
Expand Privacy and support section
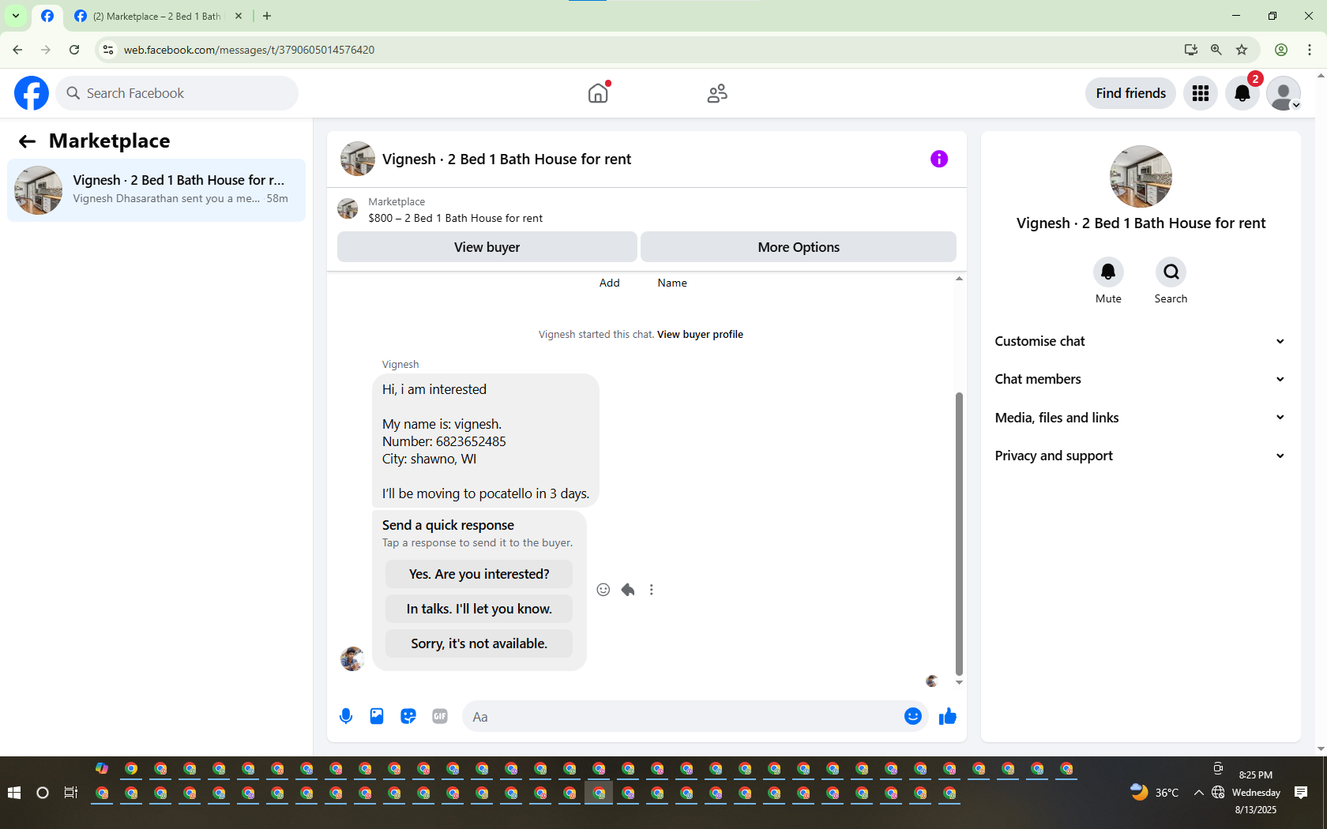point(1140,456)
